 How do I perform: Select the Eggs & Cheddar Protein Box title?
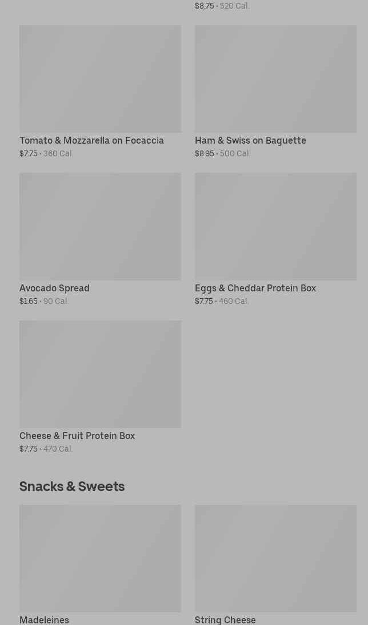pyautogui.click(x=255, y=288)
